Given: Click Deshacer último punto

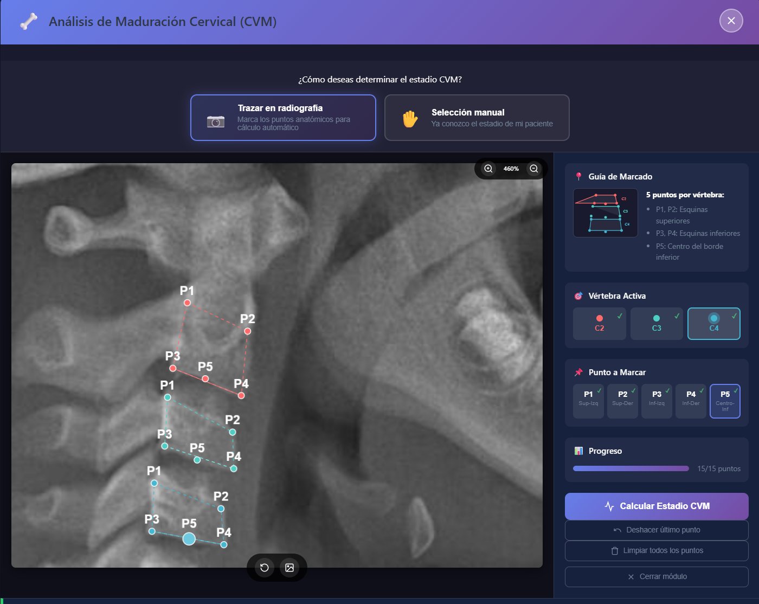Looking at the screenshot, I should (657, 530).
